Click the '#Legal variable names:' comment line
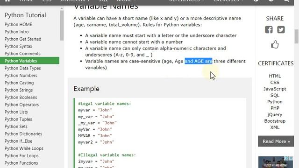This screenshot has height=168, width=299. 105,104
